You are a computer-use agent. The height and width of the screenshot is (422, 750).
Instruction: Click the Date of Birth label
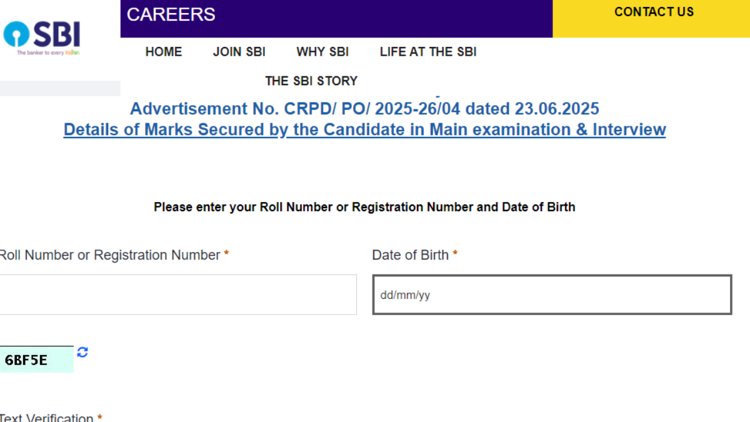coord(410,255)
